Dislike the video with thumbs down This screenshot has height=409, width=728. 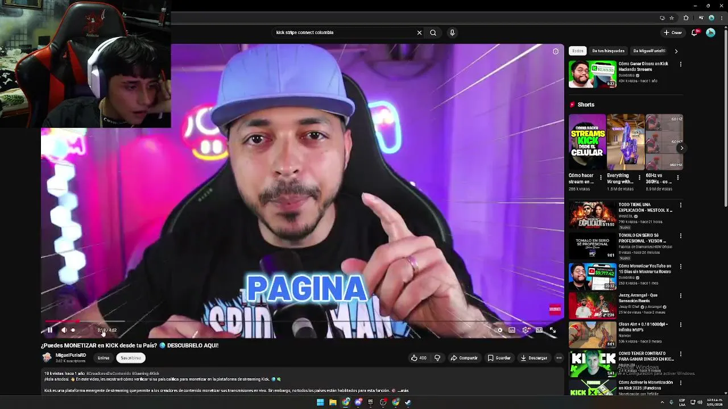437,358
